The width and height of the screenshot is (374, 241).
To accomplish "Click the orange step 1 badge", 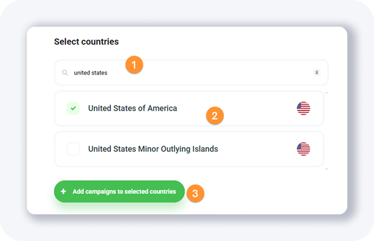I will pos(134,65).
